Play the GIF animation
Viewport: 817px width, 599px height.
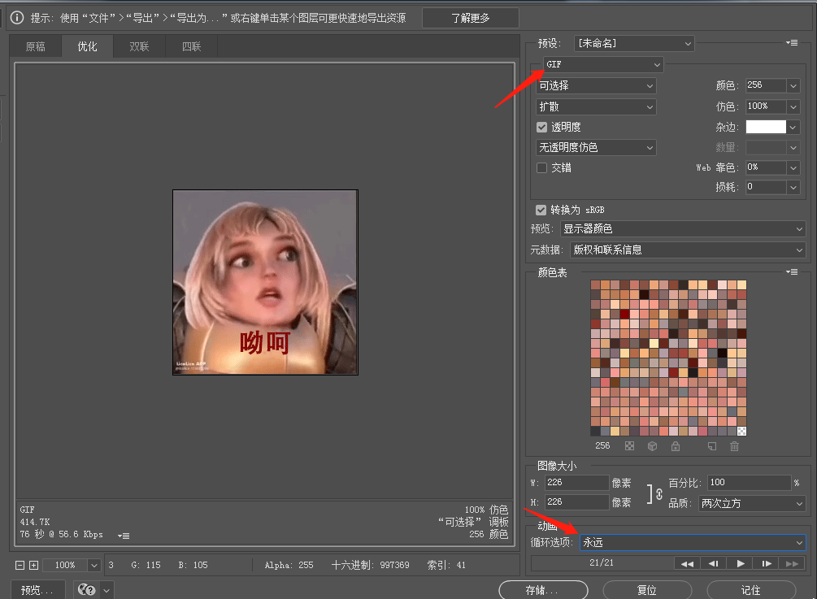click(x=740, y=563)
